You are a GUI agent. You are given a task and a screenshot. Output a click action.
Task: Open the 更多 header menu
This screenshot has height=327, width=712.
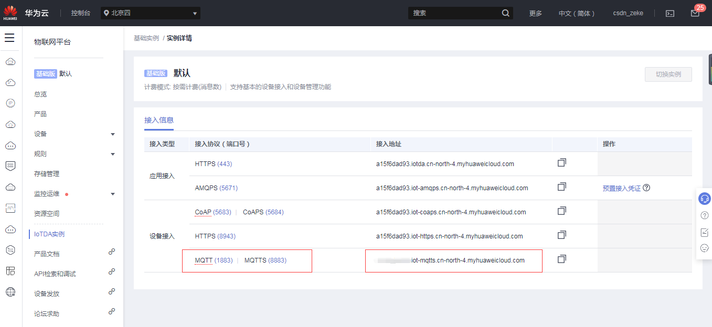click(536, 13)
